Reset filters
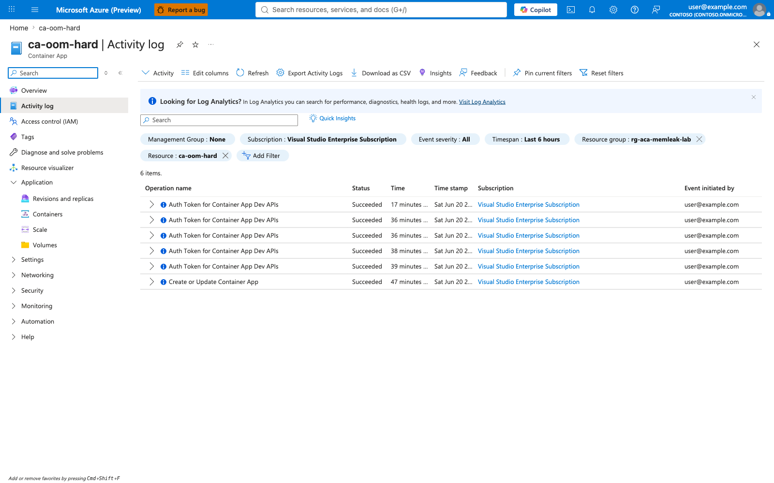Screen dimensions: 774x483 point(602,73)
